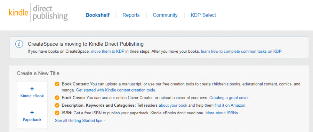Create a new Kindle eBook
This screenshot has width=313, height=132.
[x=32, y=93]
